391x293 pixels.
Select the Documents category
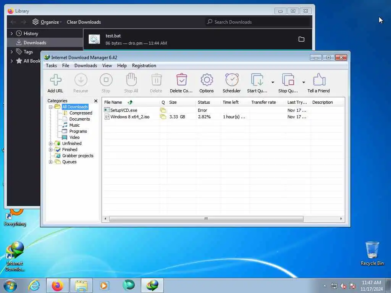tap(79, 119)
